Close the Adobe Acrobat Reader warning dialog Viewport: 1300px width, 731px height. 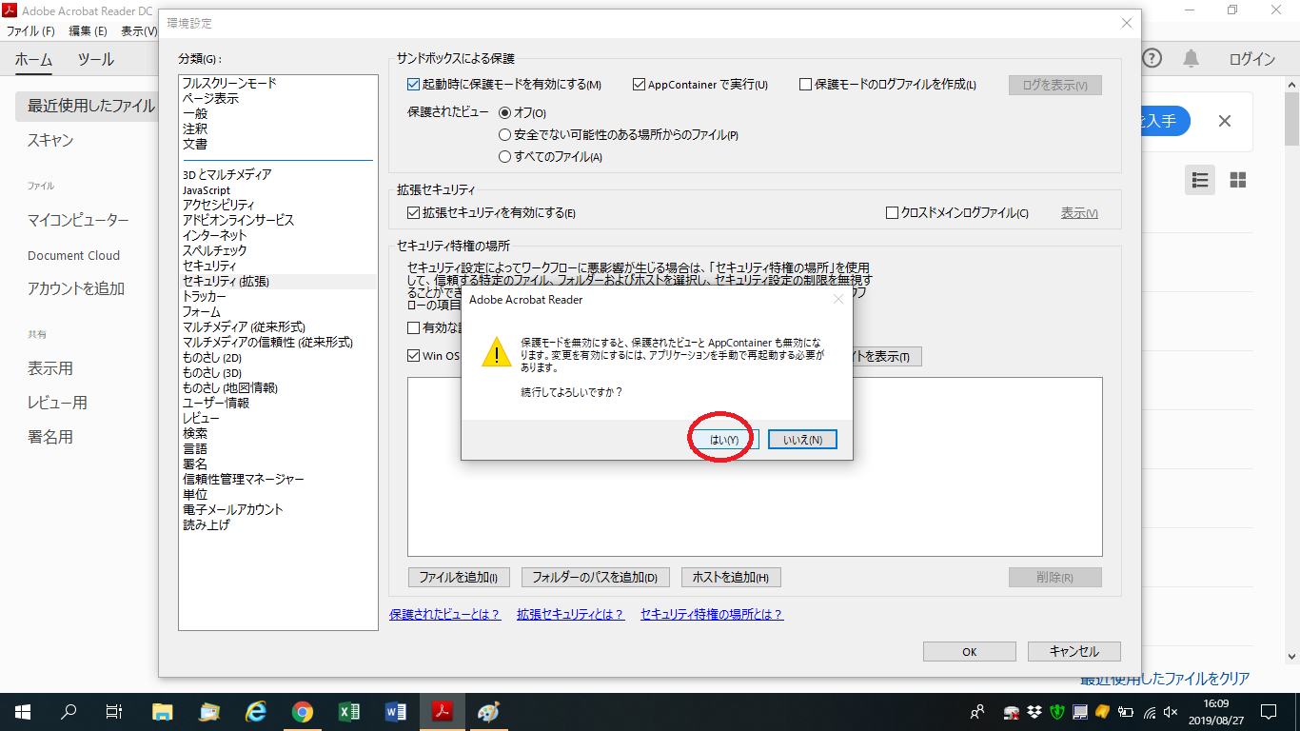point(838,299)
